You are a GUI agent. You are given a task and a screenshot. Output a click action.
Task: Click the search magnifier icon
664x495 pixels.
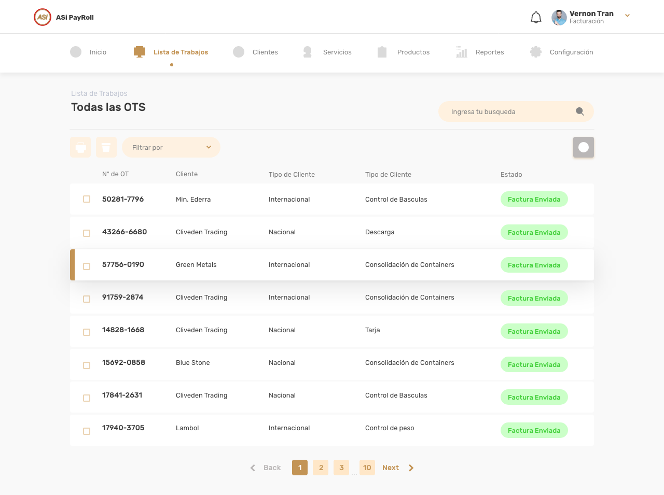[x=580, y=111]
